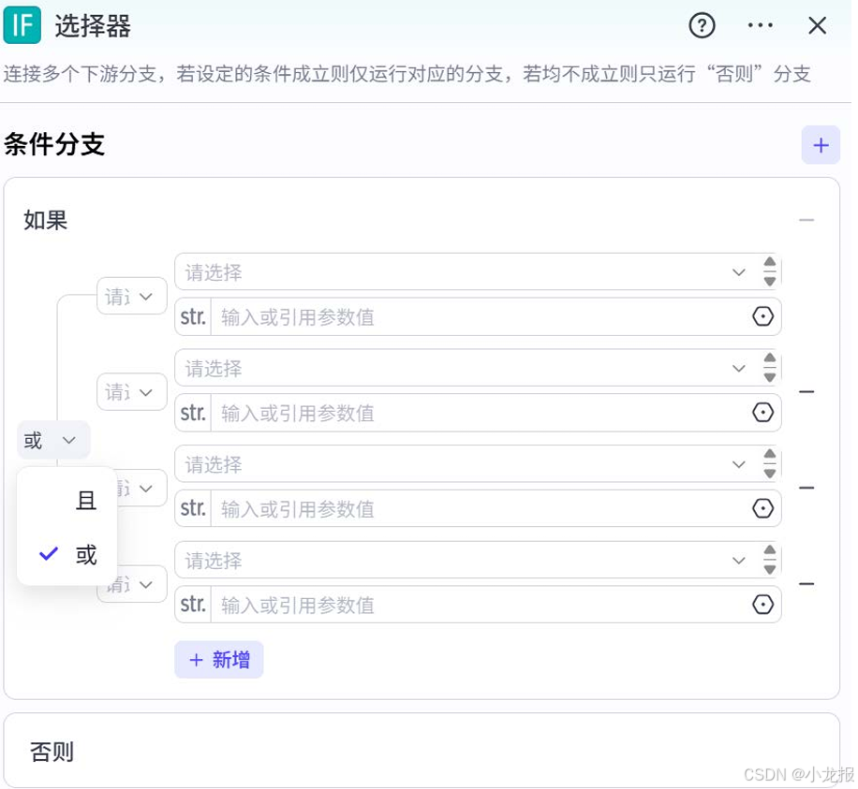Collapse the 如果 branch section
858x789 pixels.
coord(806,219)
